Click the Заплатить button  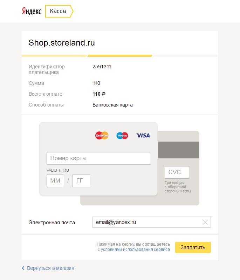pos(193,247)
